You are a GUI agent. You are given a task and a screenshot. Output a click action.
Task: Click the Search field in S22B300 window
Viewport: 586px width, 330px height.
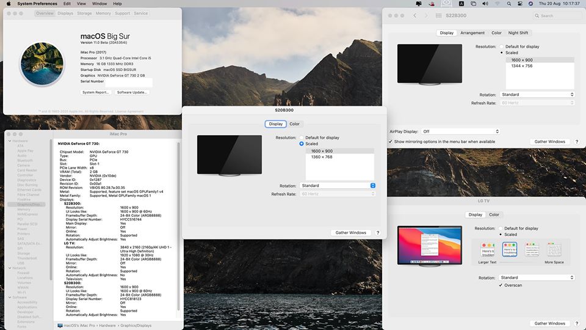pyautogui.click(x=557, y=16)
